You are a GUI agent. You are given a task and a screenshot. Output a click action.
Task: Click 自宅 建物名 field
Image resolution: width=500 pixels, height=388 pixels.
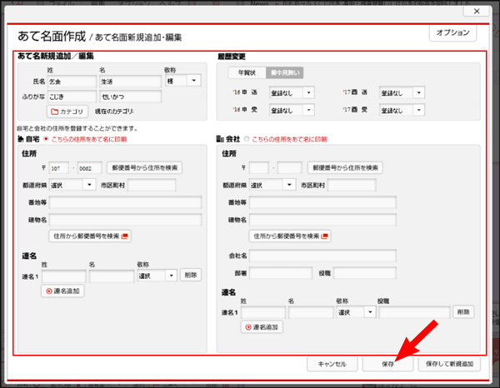pyautogui.click(x=125, y=220)
